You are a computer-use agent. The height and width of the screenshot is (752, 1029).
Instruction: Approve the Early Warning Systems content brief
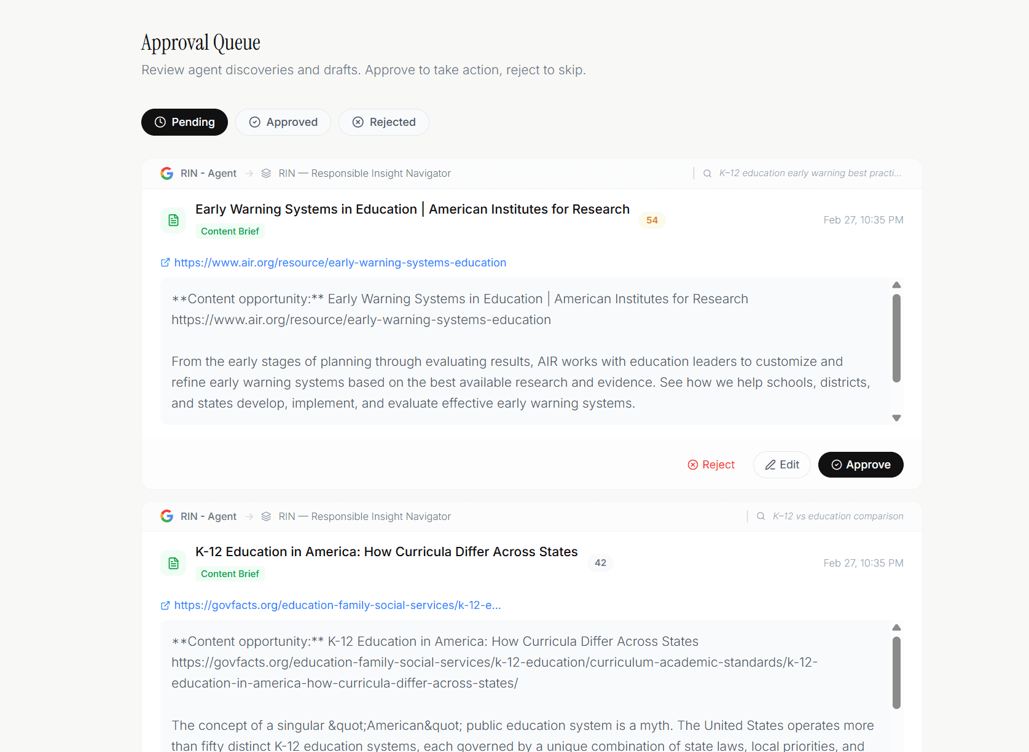(x=860, y=465)
